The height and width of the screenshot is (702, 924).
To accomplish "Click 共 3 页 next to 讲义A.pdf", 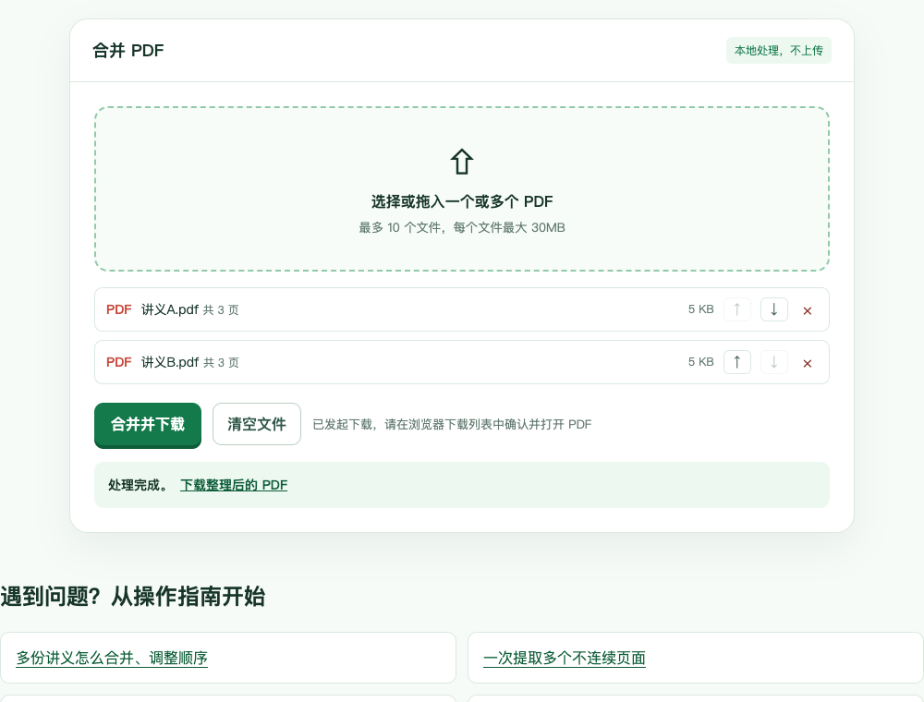I will point(221,310).
